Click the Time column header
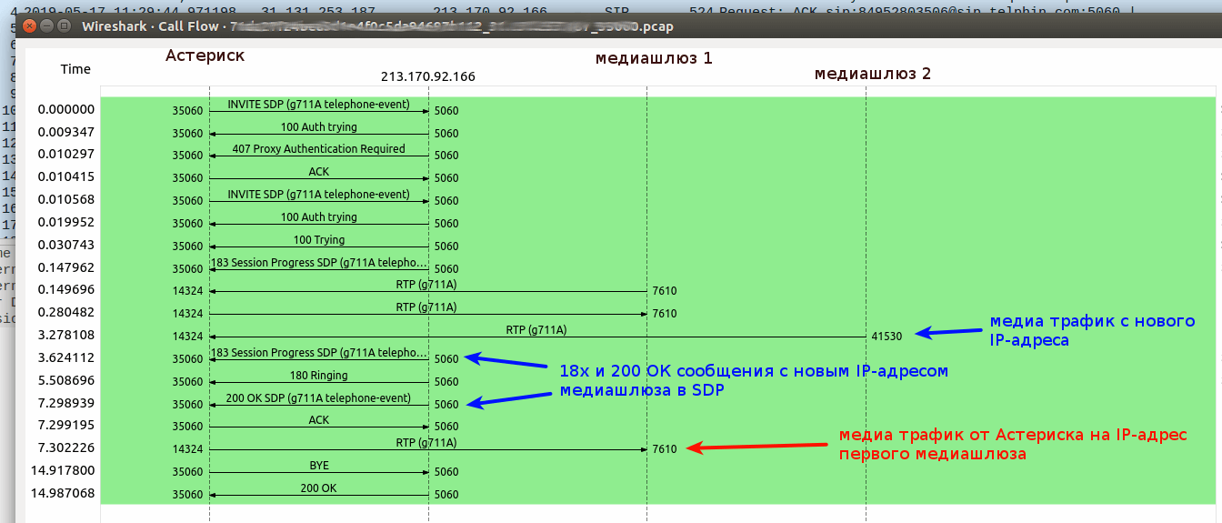 (75, 69)
